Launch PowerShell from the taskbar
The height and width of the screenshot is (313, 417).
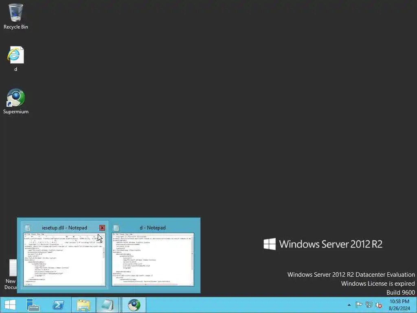click(58, 305)
